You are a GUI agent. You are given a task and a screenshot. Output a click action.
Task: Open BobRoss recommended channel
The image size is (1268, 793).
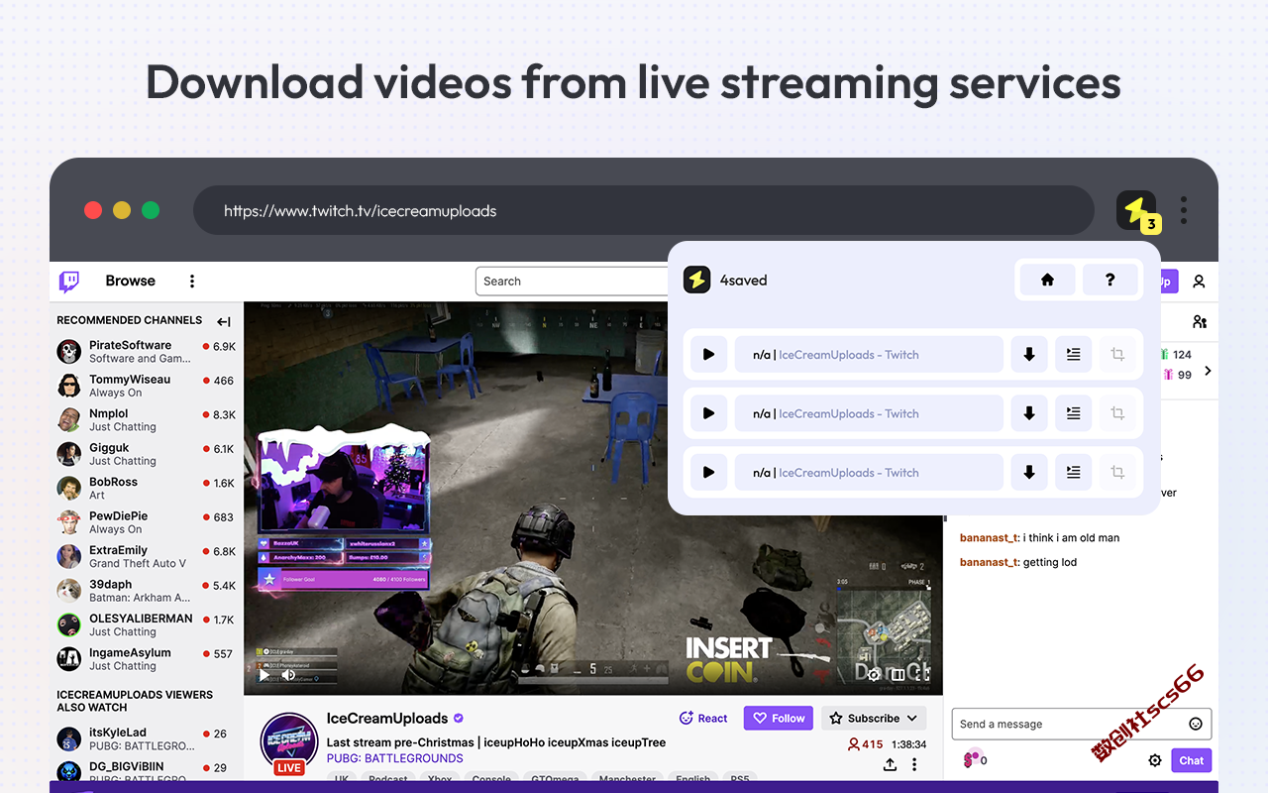[147, 489]
